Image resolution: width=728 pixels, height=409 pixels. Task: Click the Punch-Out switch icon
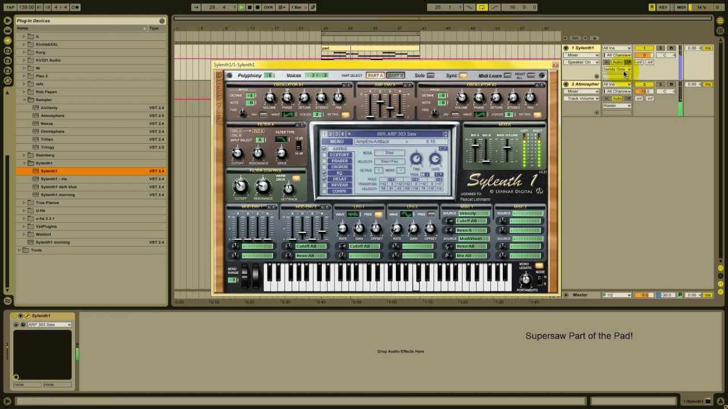click(495, 7)
